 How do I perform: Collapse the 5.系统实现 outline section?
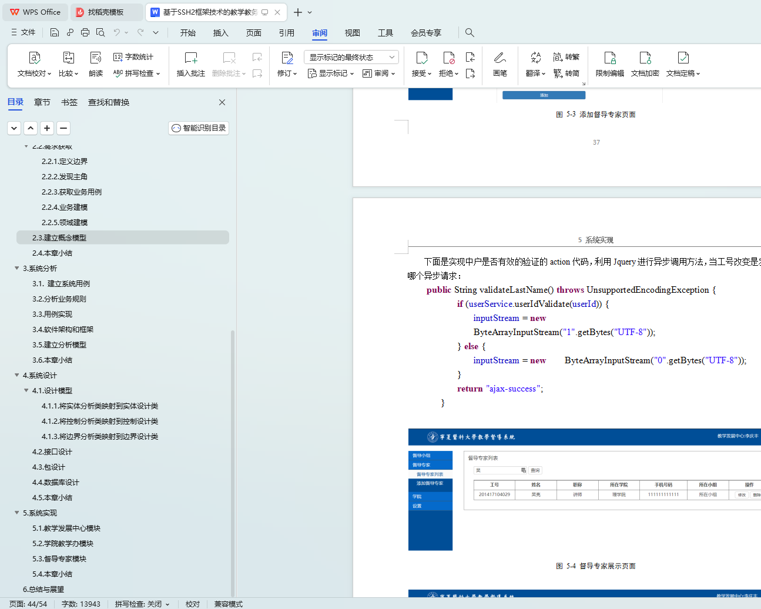click(16, 513)
